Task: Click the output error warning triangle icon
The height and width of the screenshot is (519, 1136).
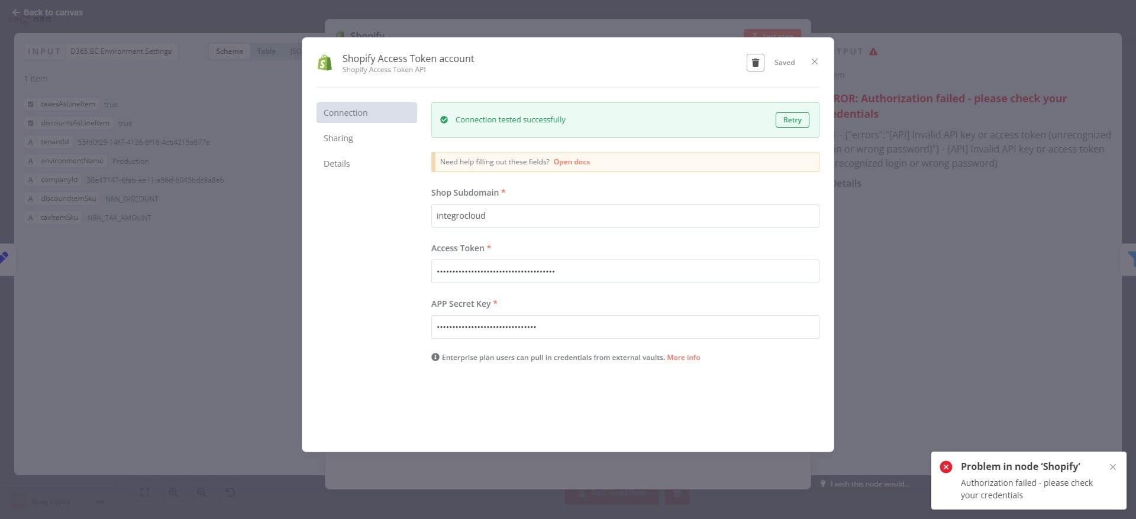Action: click(873, 52)
